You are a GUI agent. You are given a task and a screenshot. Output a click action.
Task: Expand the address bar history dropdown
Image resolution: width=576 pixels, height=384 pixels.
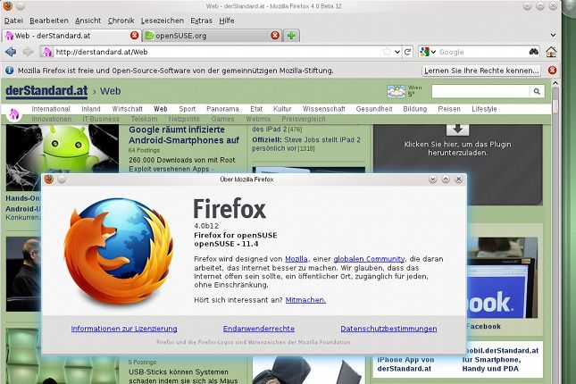tap(397, 52)
